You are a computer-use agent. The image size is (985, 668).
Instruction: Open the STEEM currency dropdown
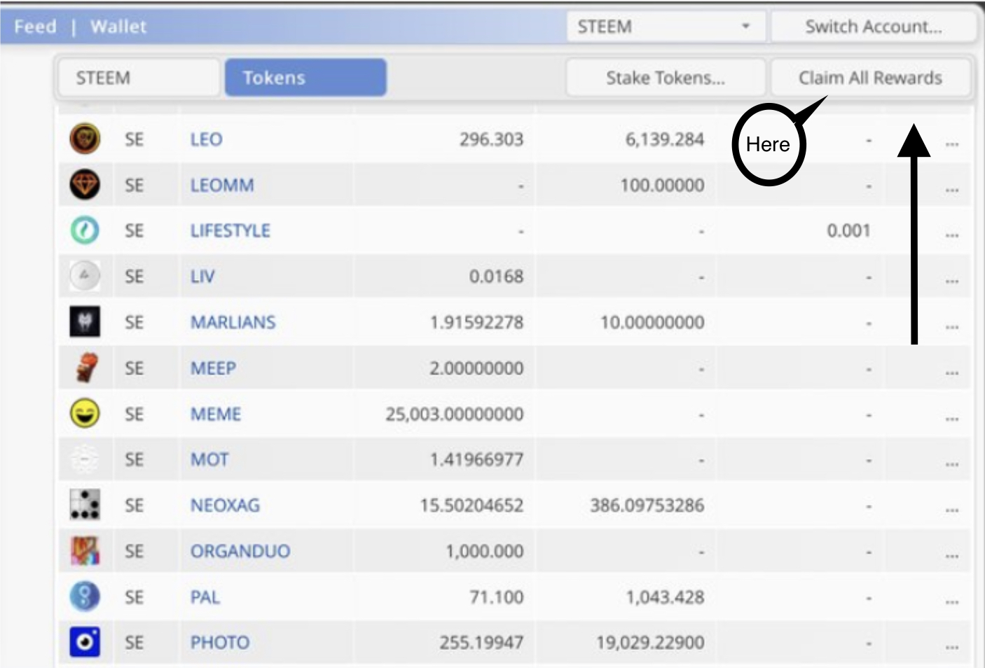coord(665,27)
